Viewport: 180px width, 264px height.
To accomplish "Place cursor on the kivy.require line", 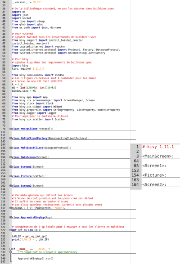I will tap(28, 69).
